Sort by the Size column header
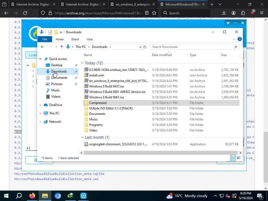Screen dimensions: 268x201 tap(224, 55)
